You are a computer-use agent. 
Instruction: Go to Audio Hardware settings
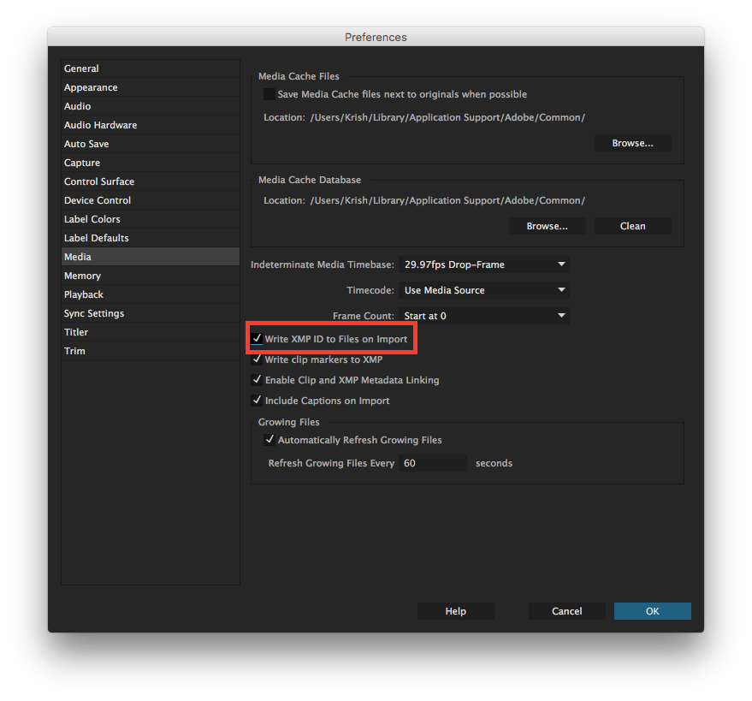coord(150,125)
